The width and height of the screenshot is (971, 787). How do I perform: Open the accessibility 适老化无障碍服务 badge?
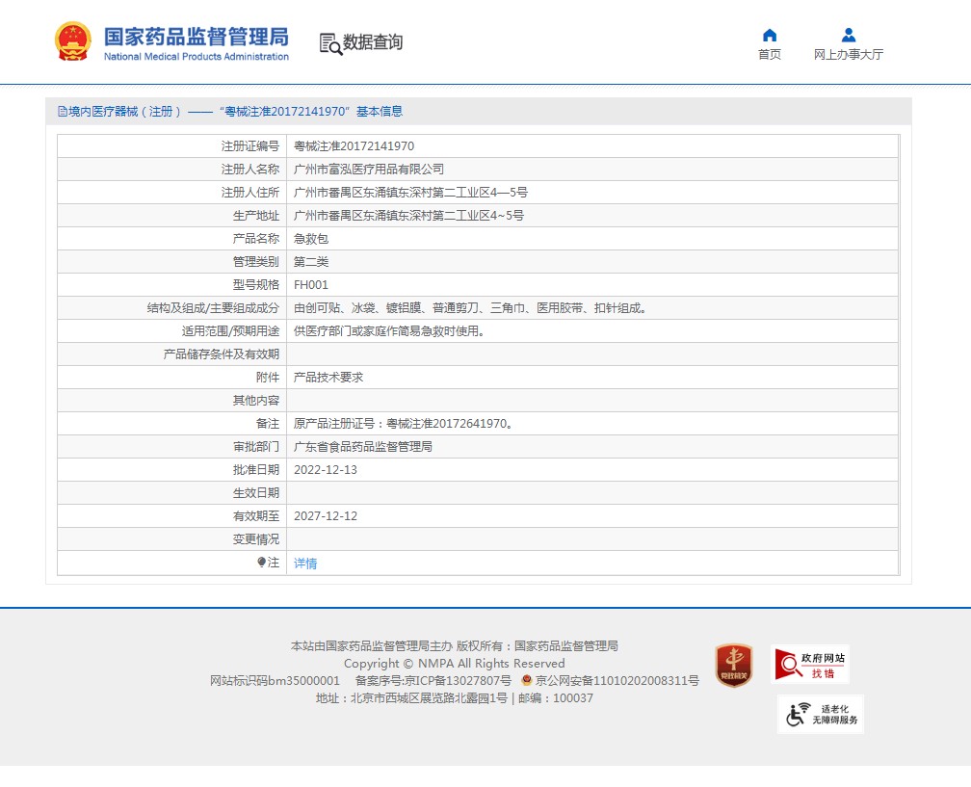pyautogui.click(x=821, y=714)
